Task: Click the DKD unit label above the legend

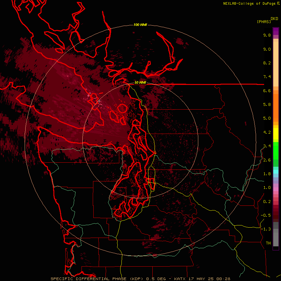Action: point(274,19)
